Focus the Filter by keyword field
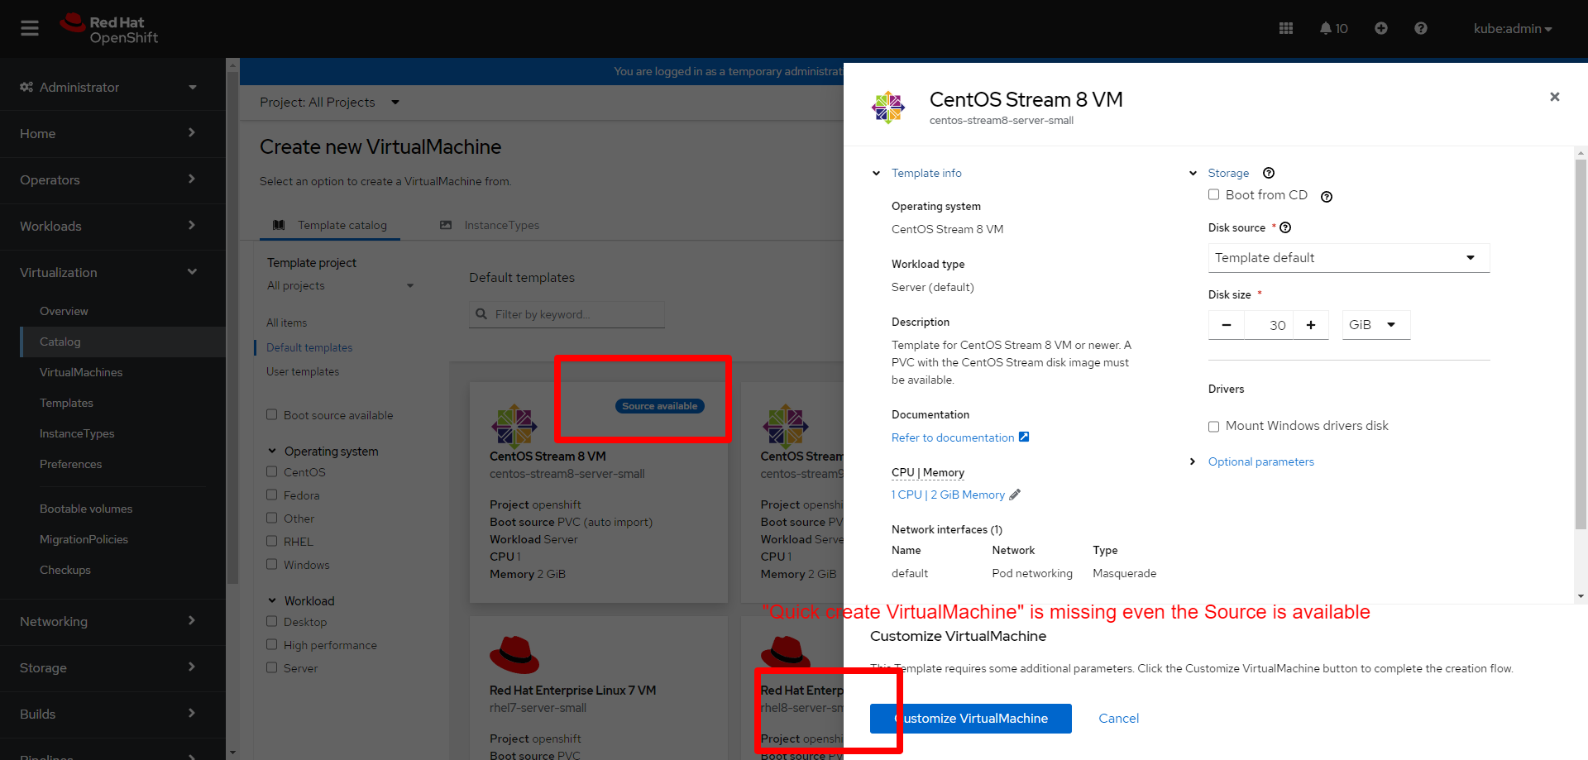This screenshot has width=1588, height=760. 567,314
